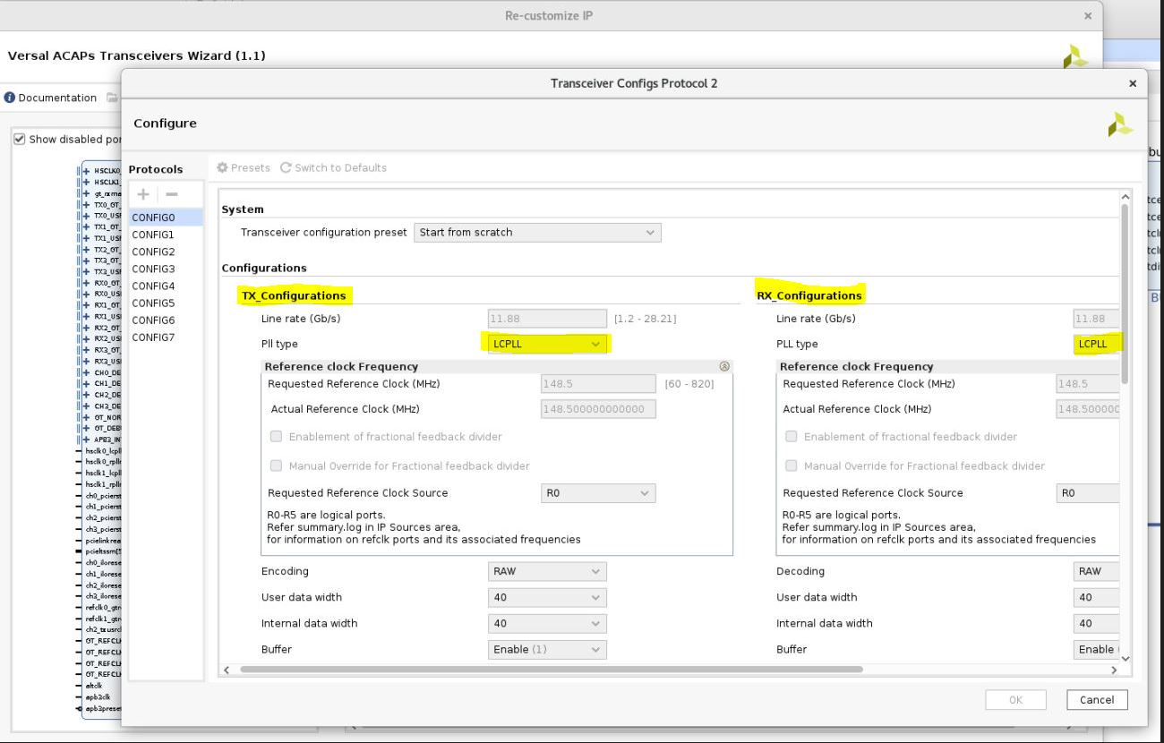Select CONFIG3 in the Protocols list

[x=166, y=269]
